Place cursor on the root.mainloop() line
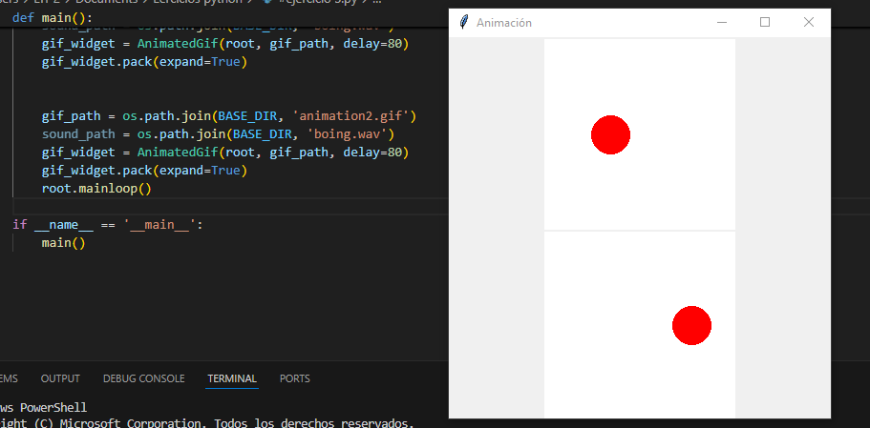Screen dimensions: 870x428 96,189
